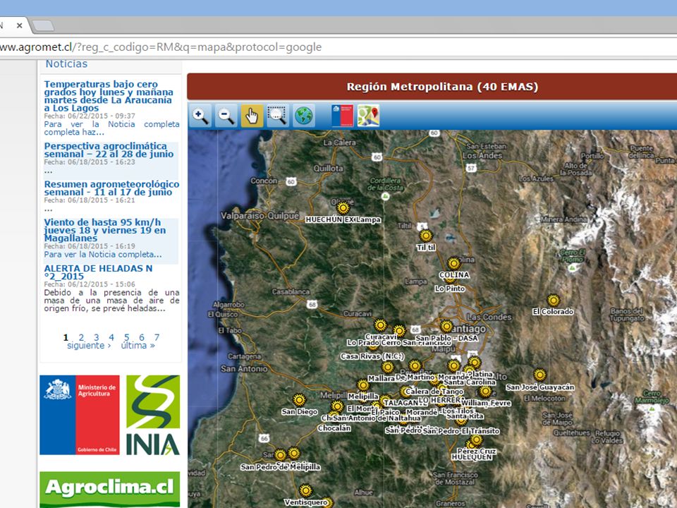Click the Ventisquero station marker
This screenshot has height=508, width=677.
(x=305, y=490)
